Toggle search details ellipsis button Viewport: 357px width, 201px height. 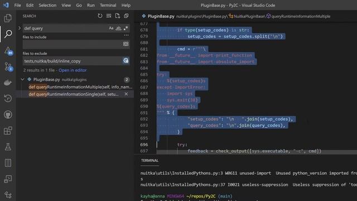126,35
